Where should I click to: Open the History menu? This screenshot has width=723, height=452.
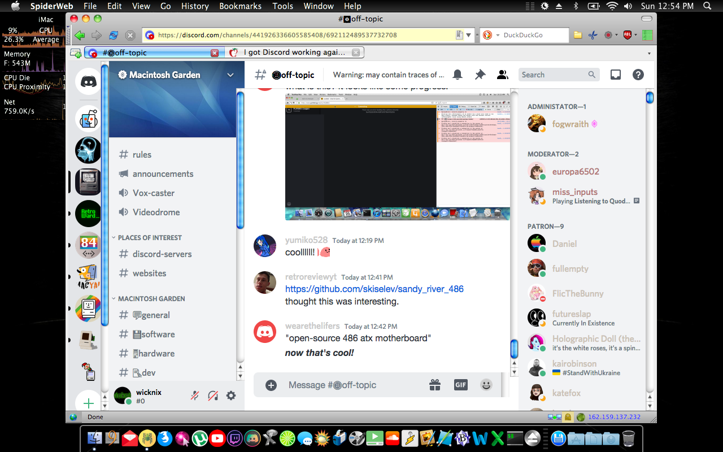click(x=195, y=6)
